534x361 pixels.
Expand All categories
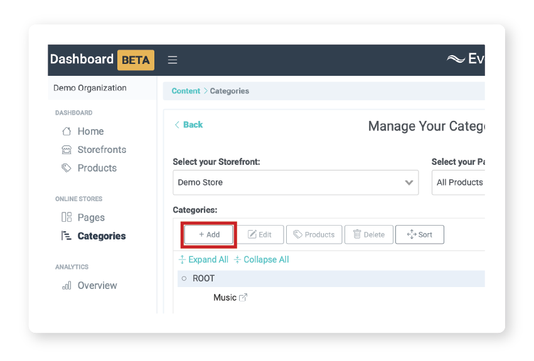pos(203,259)
